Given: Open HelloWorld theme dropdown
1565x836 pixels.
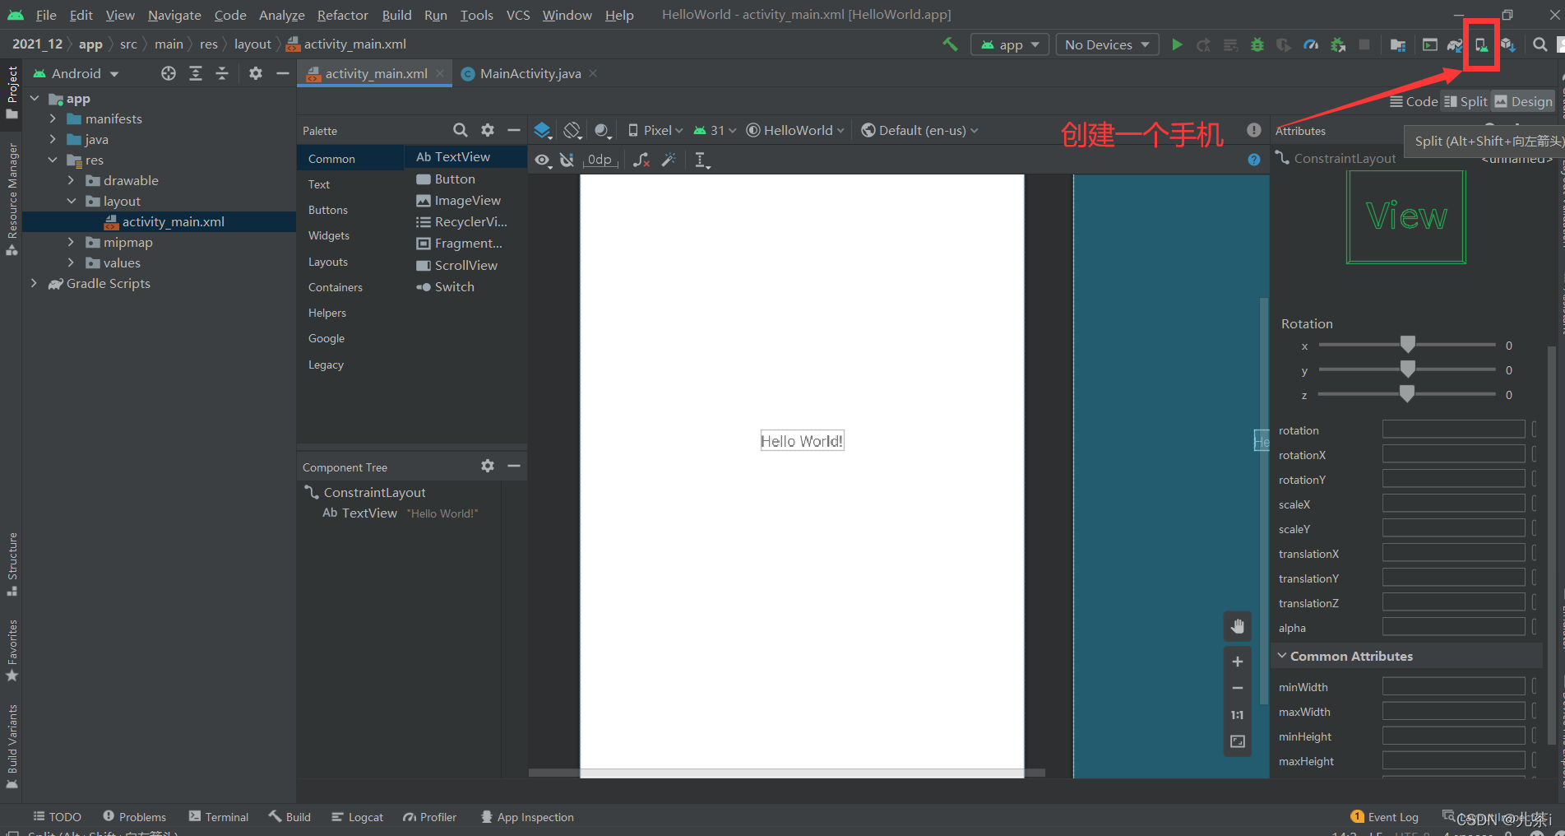Looking at the screenshot, I should (795, 130).
